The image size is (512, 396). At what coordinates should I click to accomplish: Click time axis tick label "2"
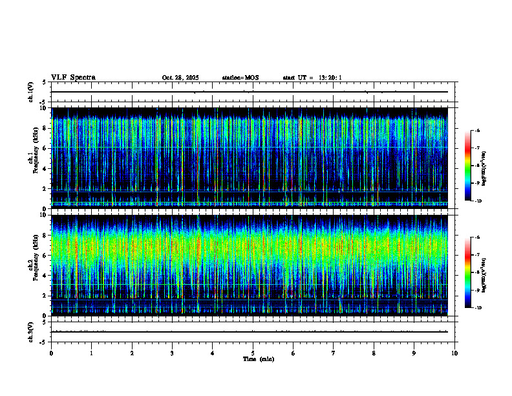(x=132, y=353)
